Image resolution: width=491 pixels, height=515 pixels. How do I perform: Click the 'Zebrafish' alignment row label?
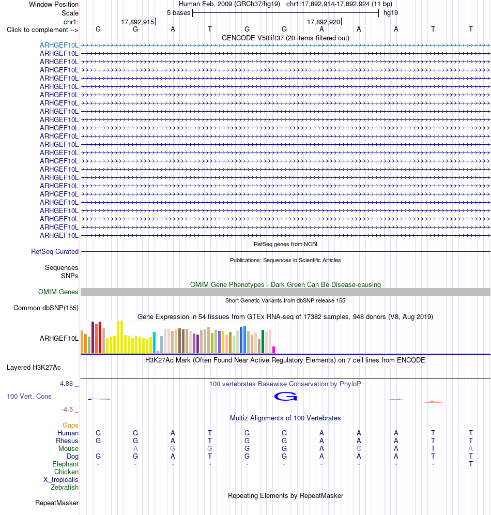(x=65, y=488)
